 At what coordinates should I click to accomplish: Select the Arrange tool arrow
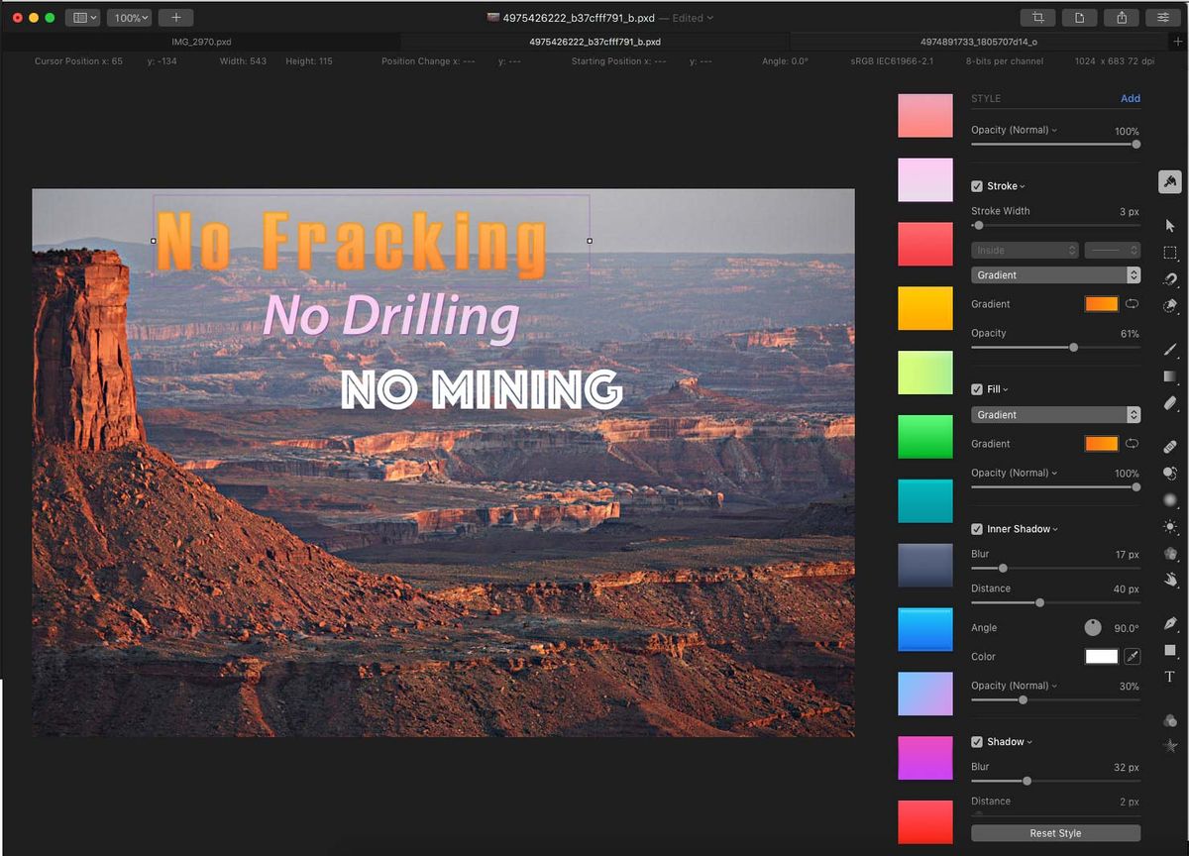click(x=1170, y=225)
